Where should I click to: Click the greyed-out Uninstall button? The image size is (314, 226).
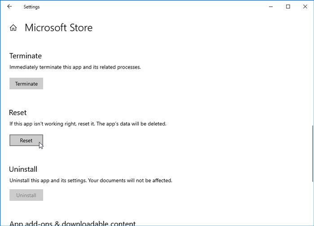[x=26, y=195]
